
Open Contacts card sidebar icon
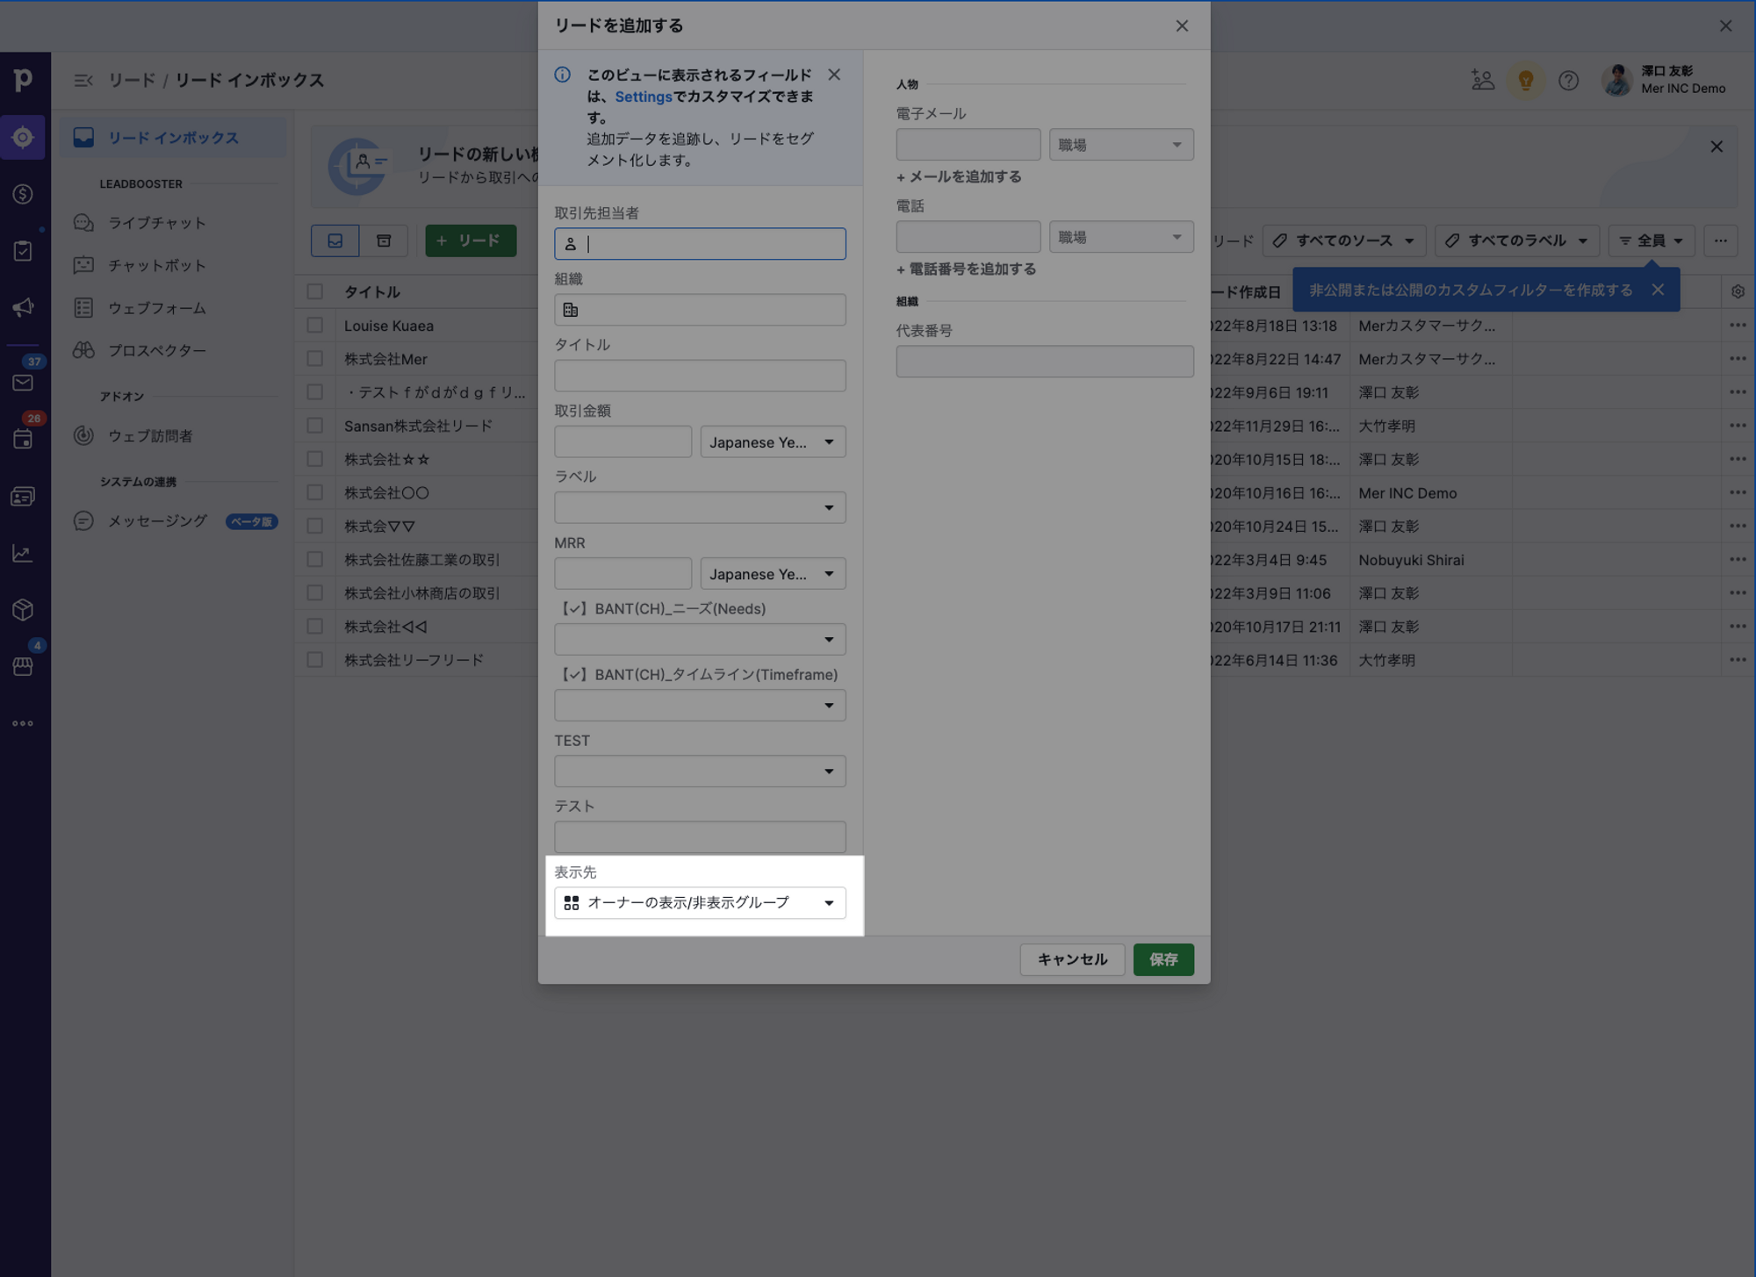pos(23,497)
